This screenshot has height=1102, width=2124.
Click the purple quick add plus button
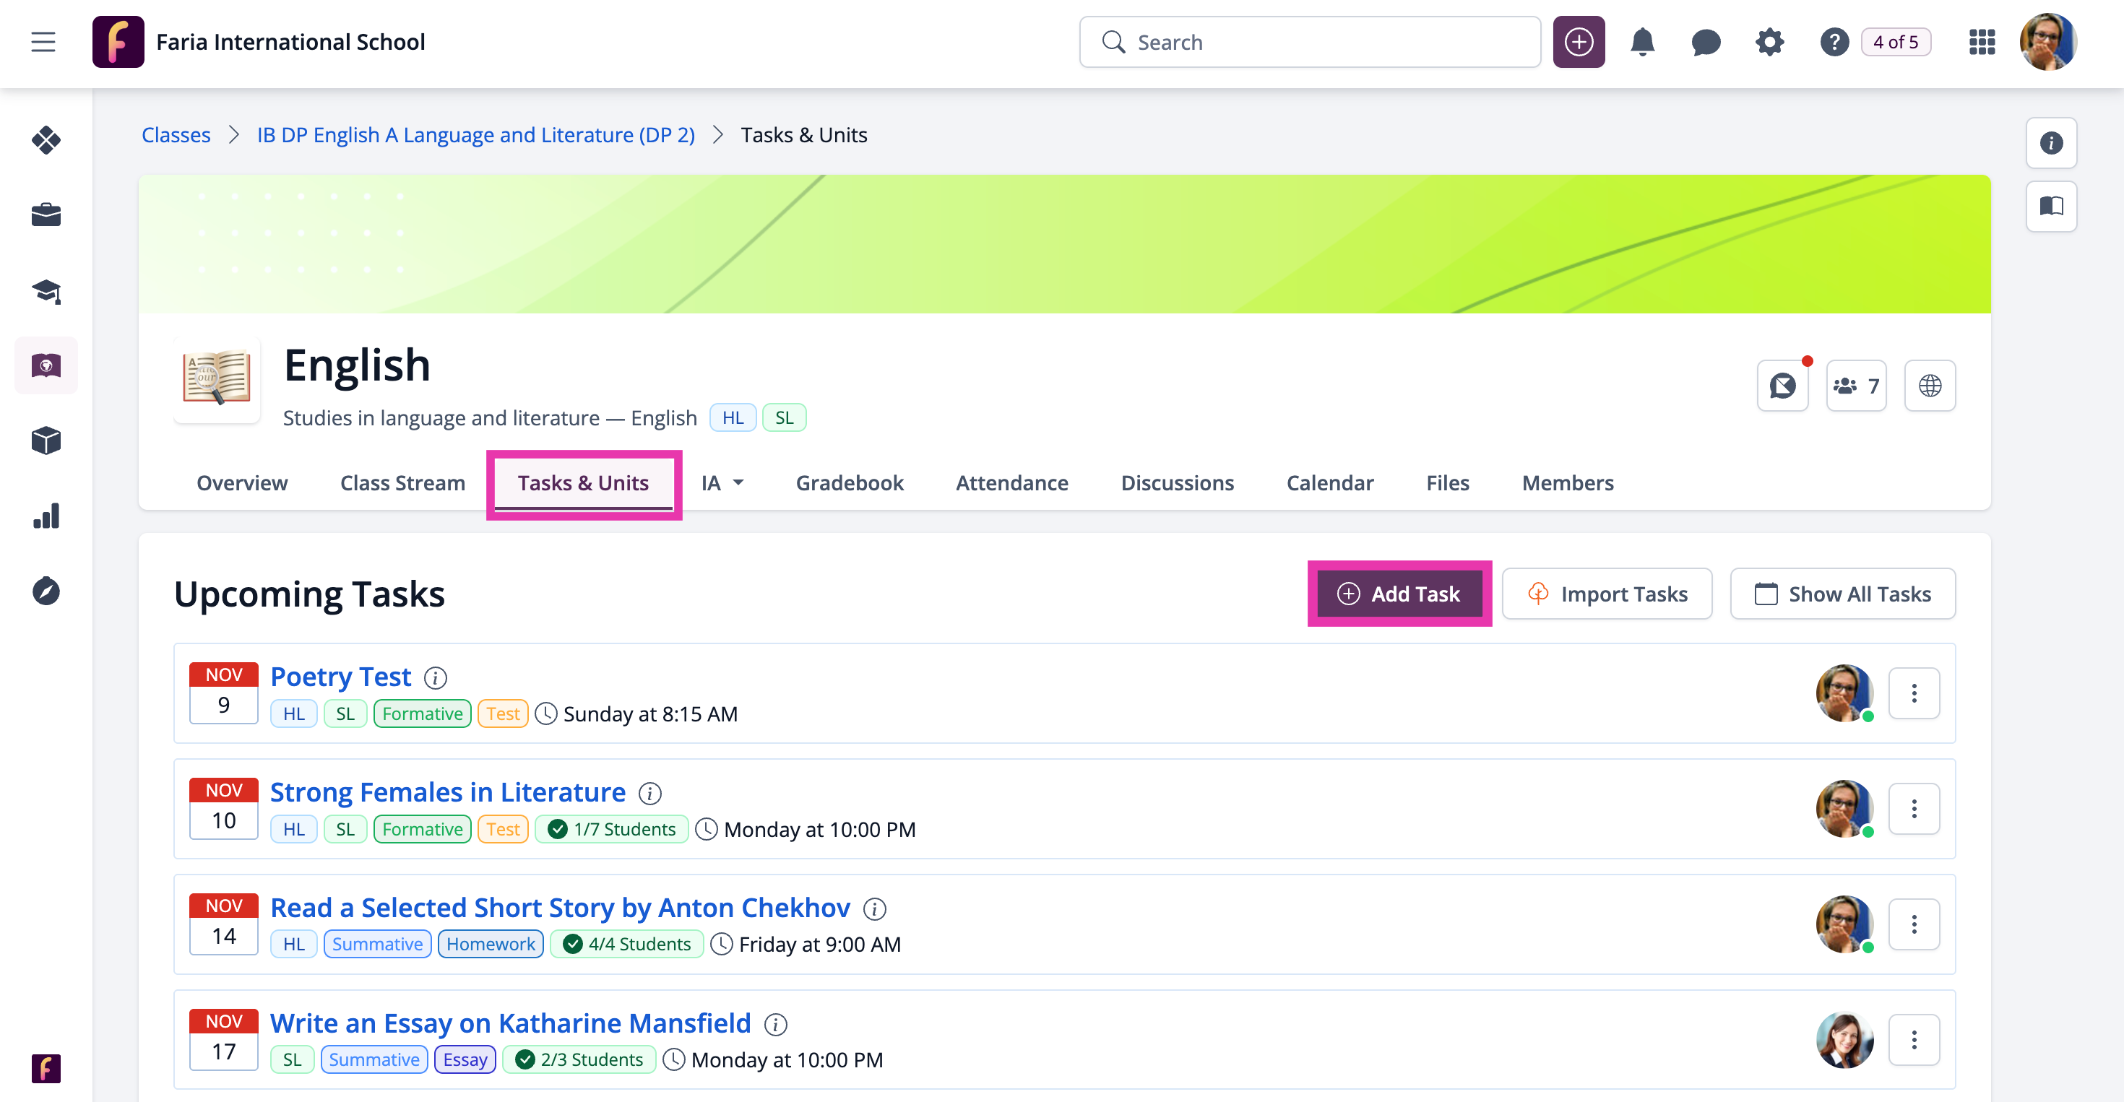click(x=1578, y=42)
